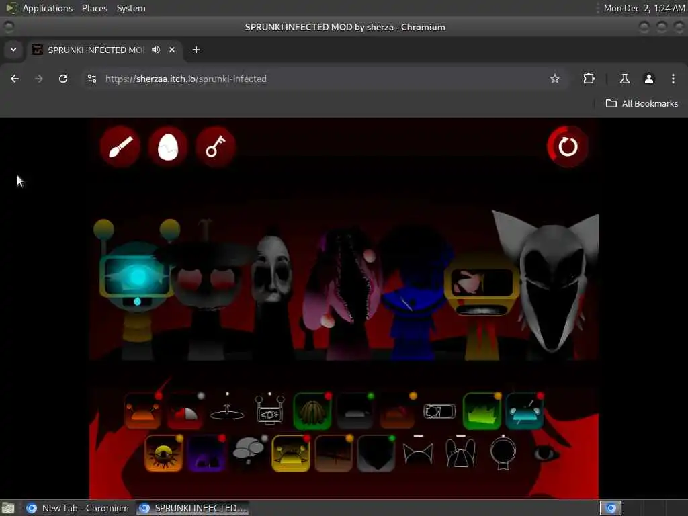Go back to the previous page

(15, 79)
